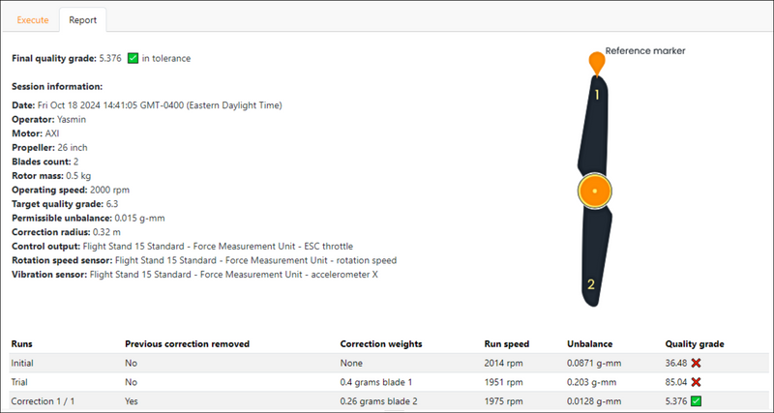Click the Reference marker label
This screenshot has width=774, height=413.
pyautogui.click(x=644, y=50)
